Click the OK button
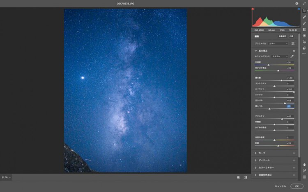The width and height of the screenshot is (308, 192). pyautogui.click(x=297, y=186)
